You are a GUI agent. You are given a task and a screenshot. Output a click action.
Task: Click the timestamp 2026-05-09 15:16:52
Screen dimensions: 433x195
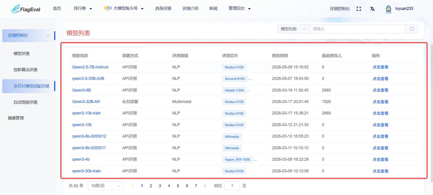coord(290,67)
